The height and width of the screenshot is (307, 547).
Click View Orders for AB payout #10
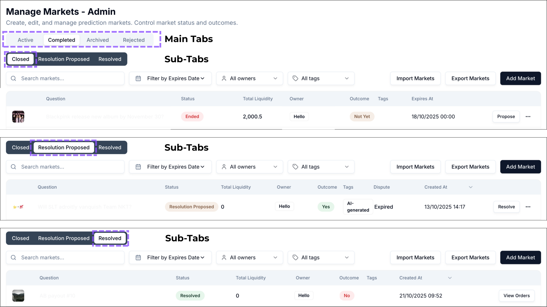[517, 296]
